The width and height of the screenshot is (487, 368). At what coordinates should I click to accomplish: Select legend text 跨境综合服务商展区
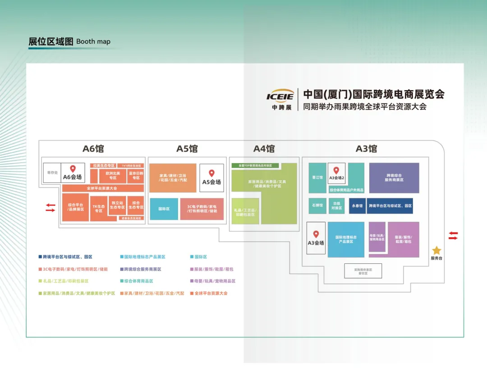tap(142, 269)
